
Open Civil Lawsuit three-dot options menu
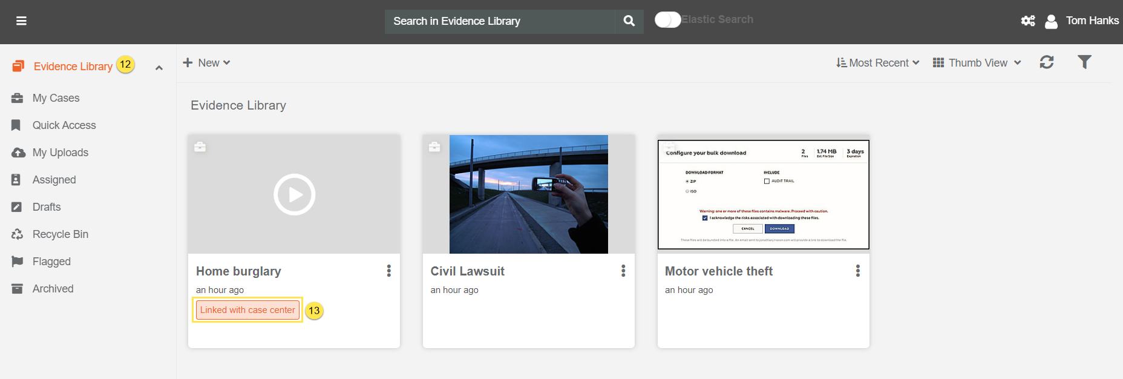point(623,271)
